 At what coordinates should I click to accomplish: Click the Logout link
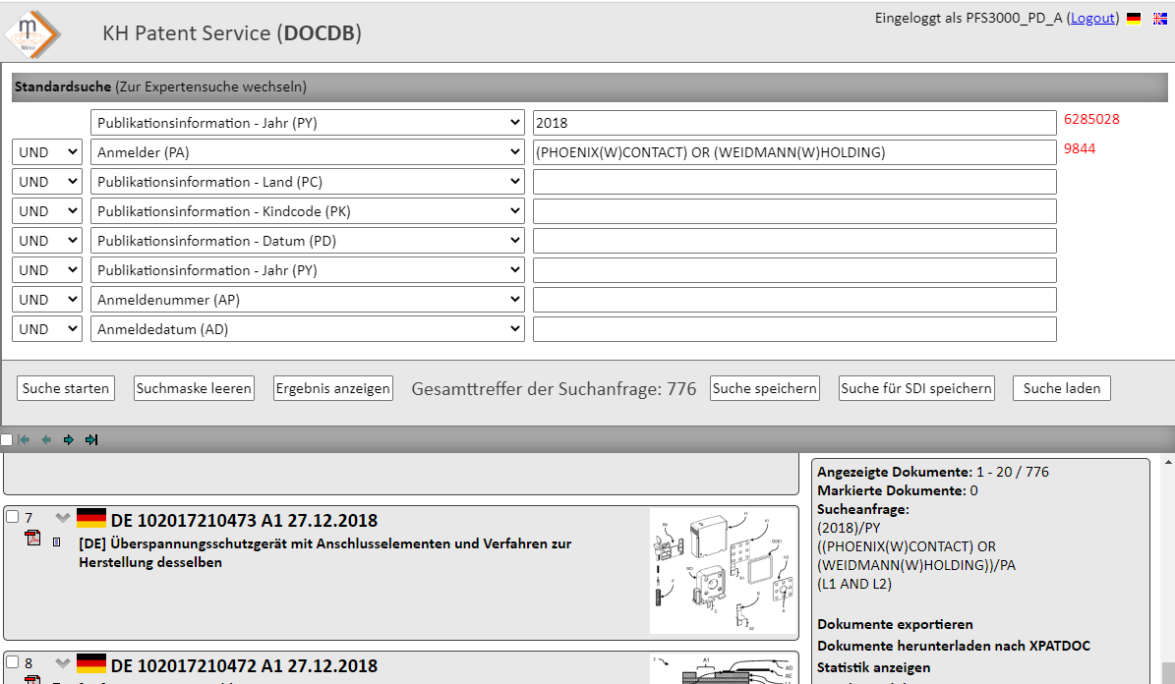click(x=1092, y=18)
